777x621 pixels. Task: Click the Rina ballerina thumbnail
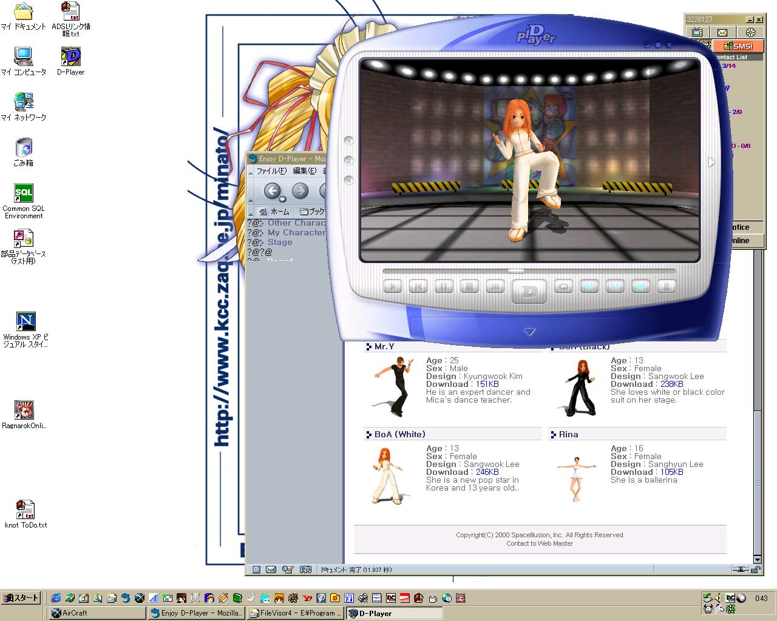tap(577, 478)
